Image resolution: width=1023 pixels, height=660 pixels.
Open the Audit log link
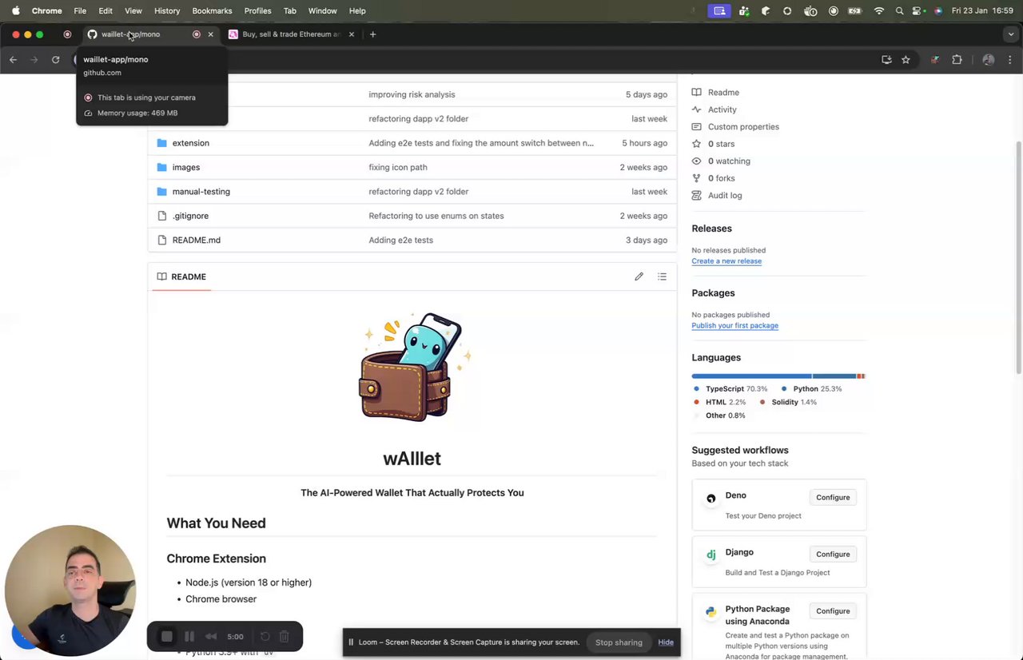tap(725, 195)
